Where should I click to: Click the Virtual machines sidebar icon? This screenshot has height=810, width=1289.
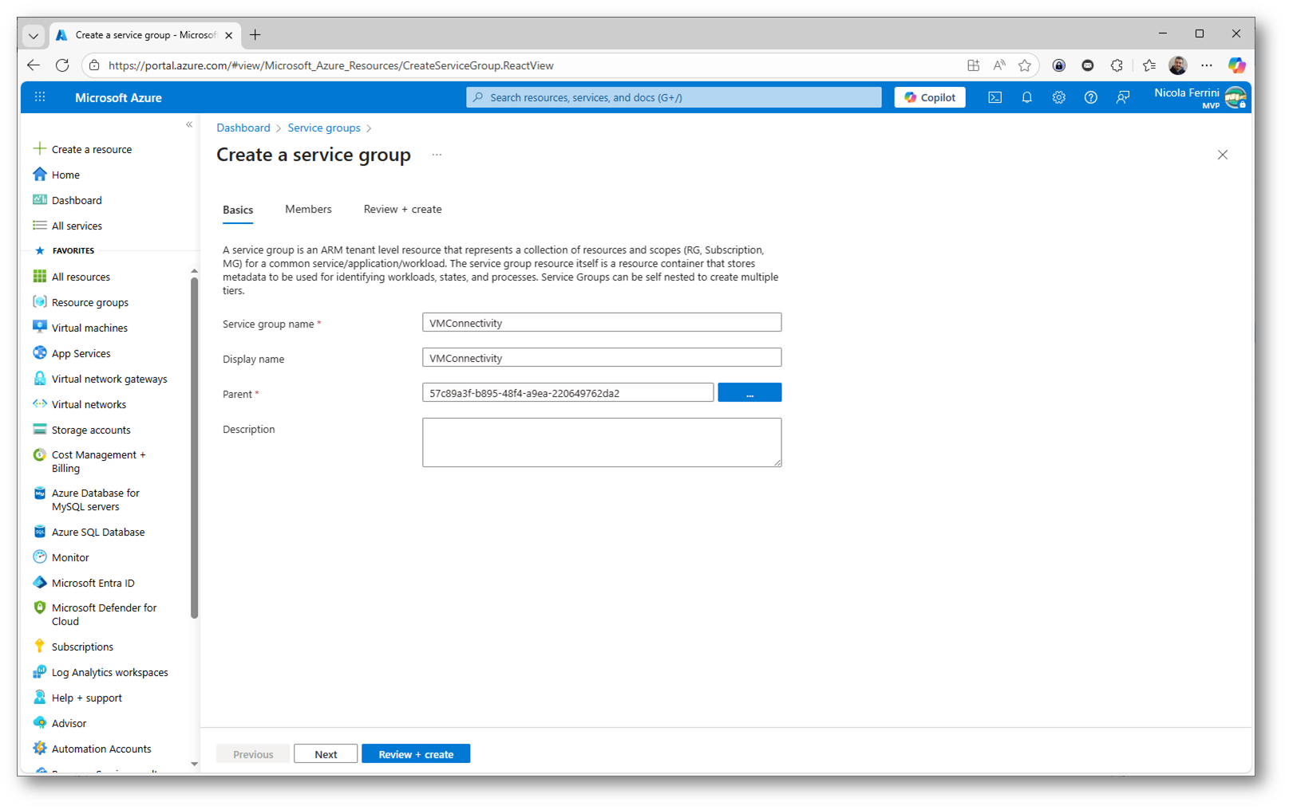[x=40, y=327]
